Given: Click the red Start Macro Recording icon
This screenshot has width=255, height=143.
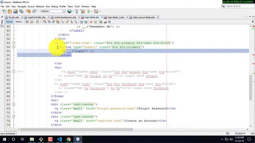Looking at the screenshot, I should click(91, 22).
